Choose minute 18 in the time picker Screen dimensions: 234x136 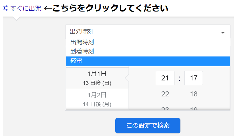(193, 94)
